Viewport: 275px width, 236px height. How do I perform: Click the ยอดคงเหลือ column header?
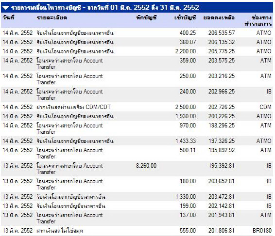pos(219,17)
